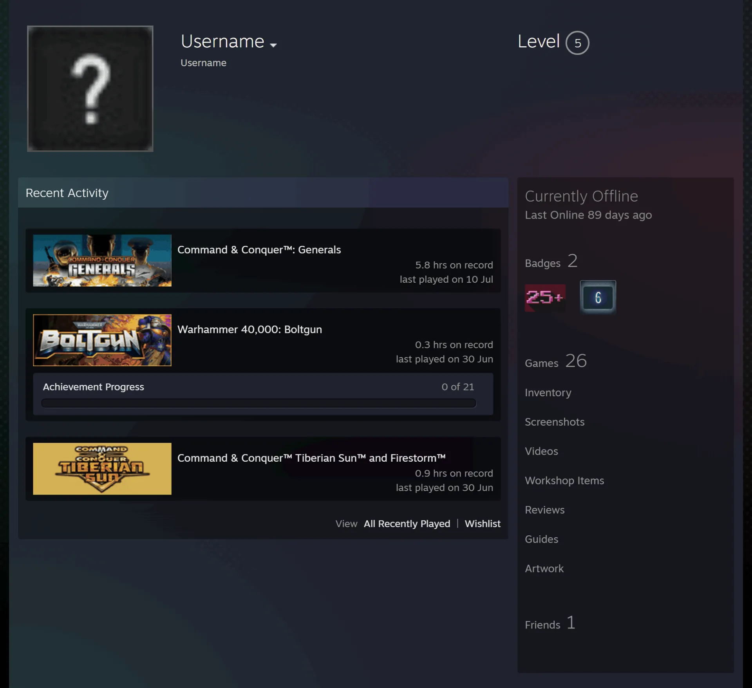Open Warhammer 40,000: Boltgun title link
The image size is (752, 688).
pyautogui.click(x=249, y=329)
